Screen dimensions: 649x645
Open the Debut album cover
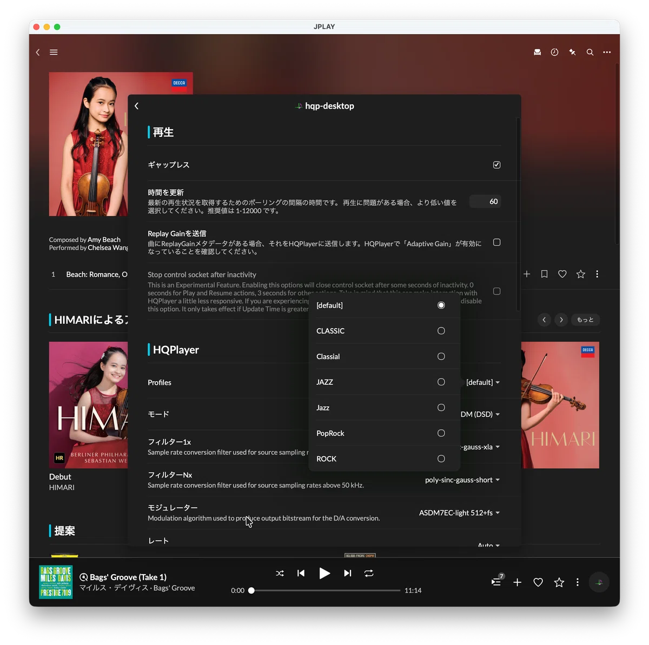pos(89,405)
